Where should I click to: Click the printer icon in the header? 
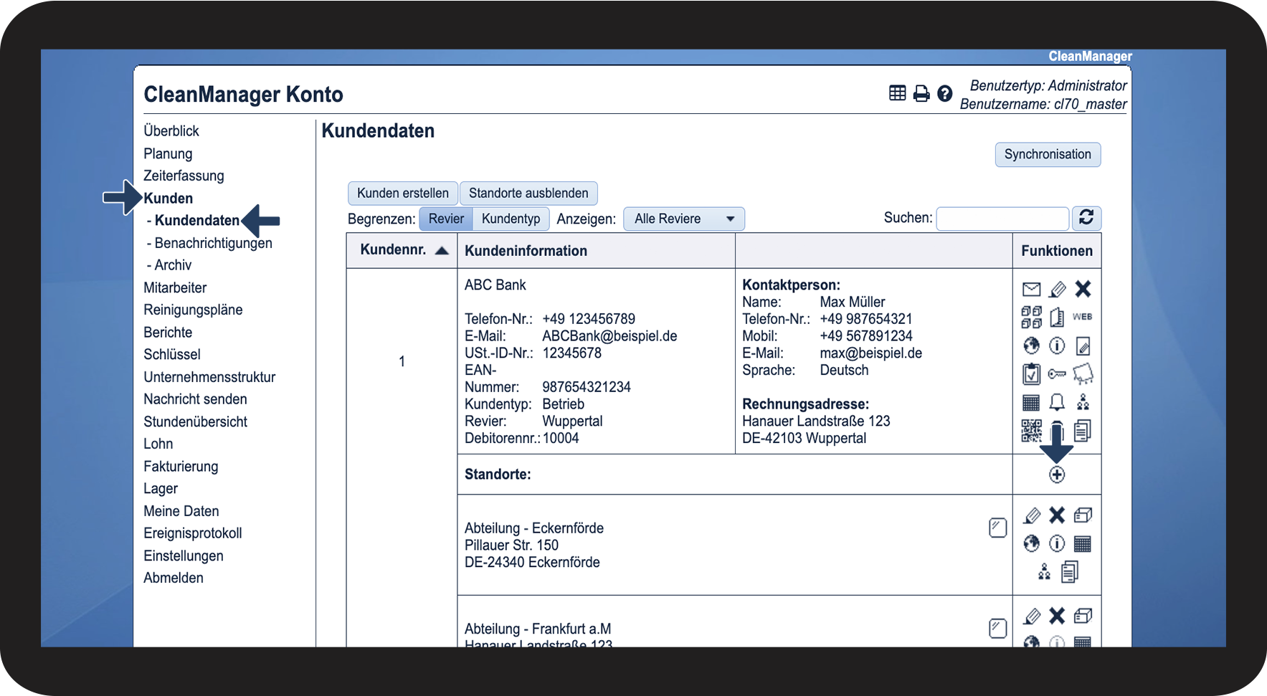pos(921,94)
